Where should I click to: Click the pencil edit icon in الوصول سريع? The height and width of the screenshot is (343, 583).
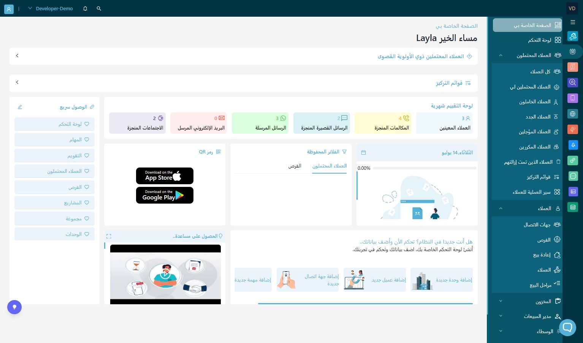click(x=20, y=107)
